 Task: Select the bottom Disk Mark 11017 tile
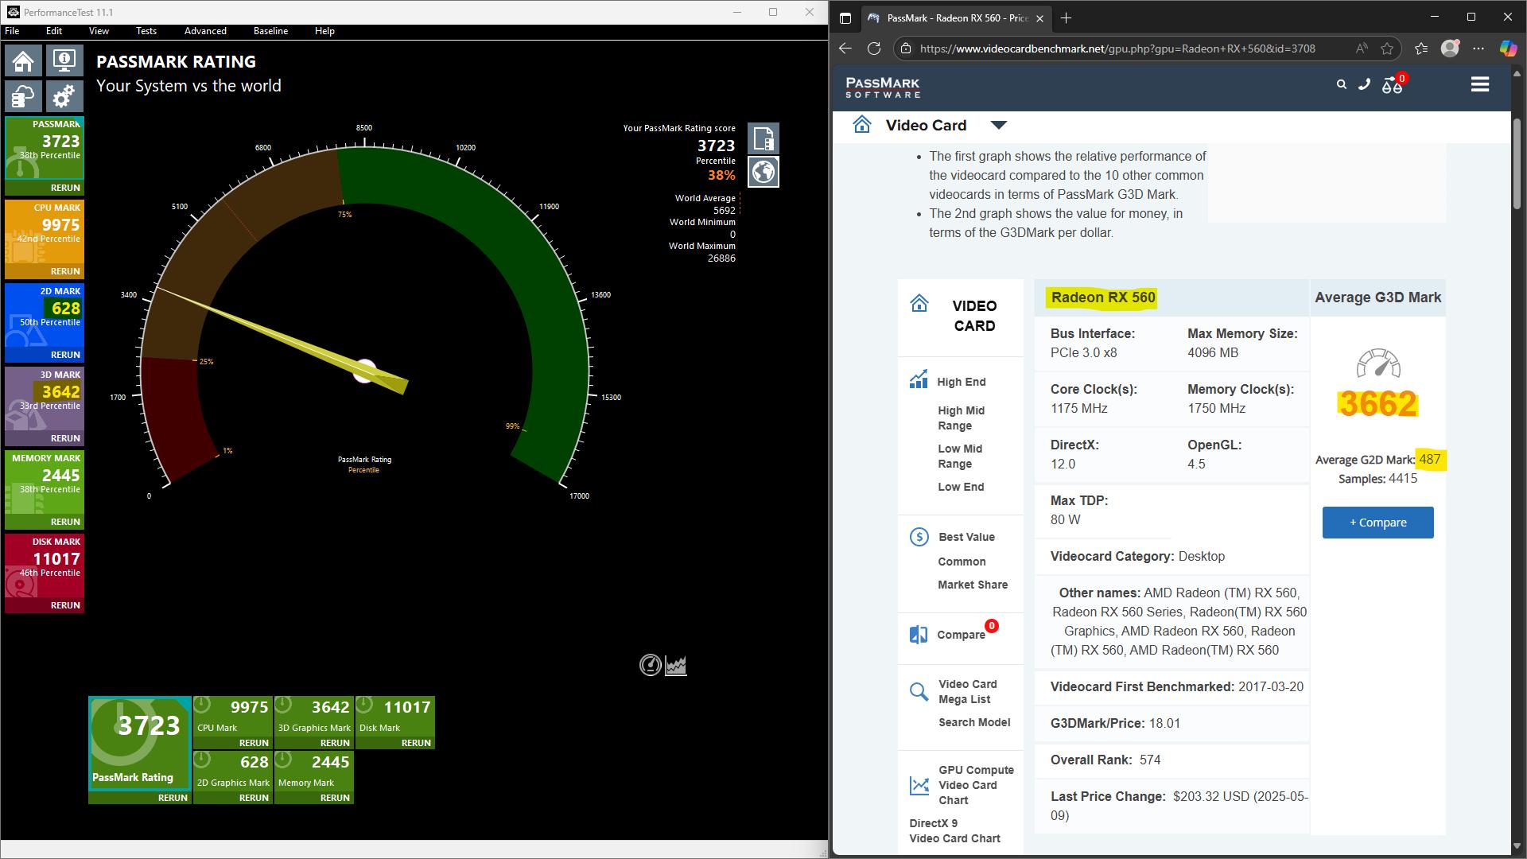[x=395, y=722]
